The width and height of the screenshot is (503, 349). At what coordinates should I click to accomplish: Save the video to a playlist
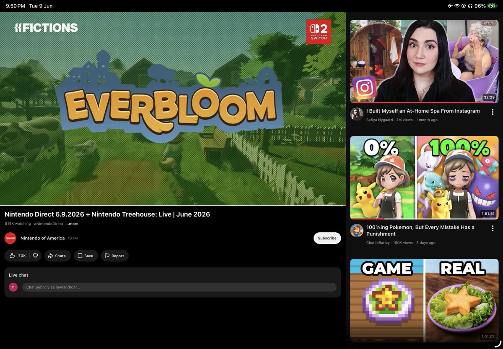[86, 256]
